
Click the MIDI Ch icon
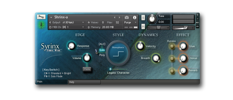(50, 27)
